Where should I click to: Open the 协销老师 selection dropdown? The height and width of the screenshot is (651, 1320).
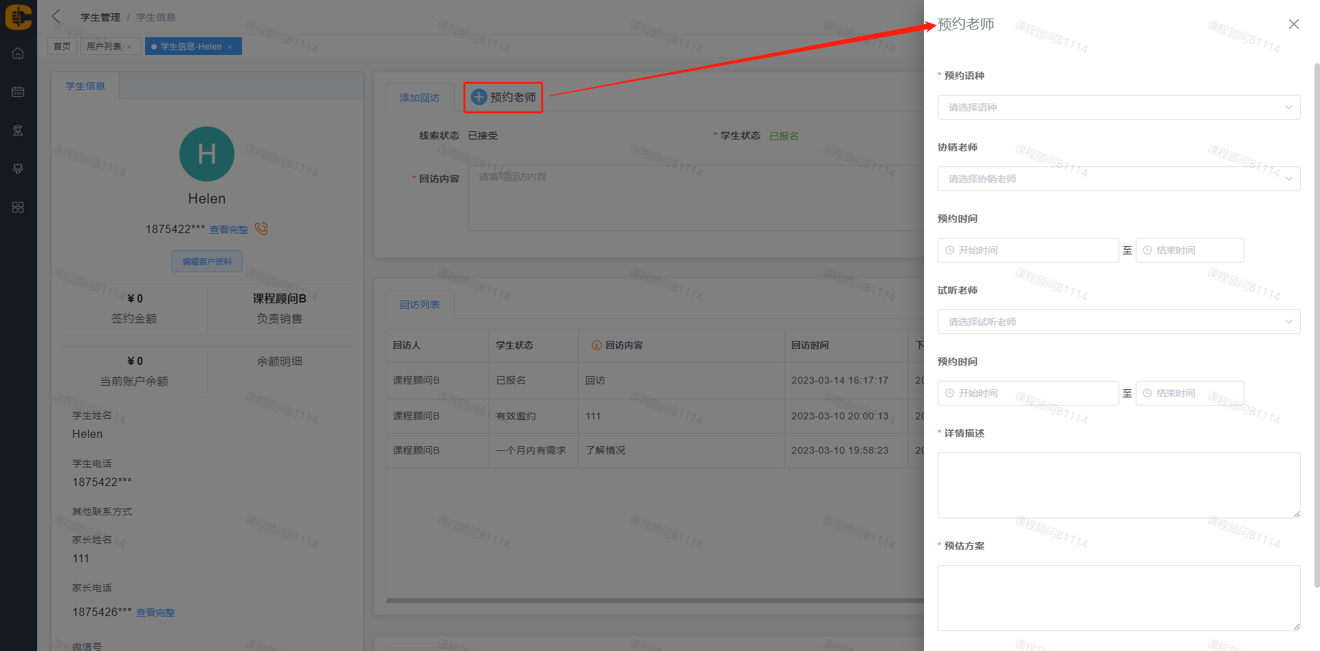(1119, 179)
